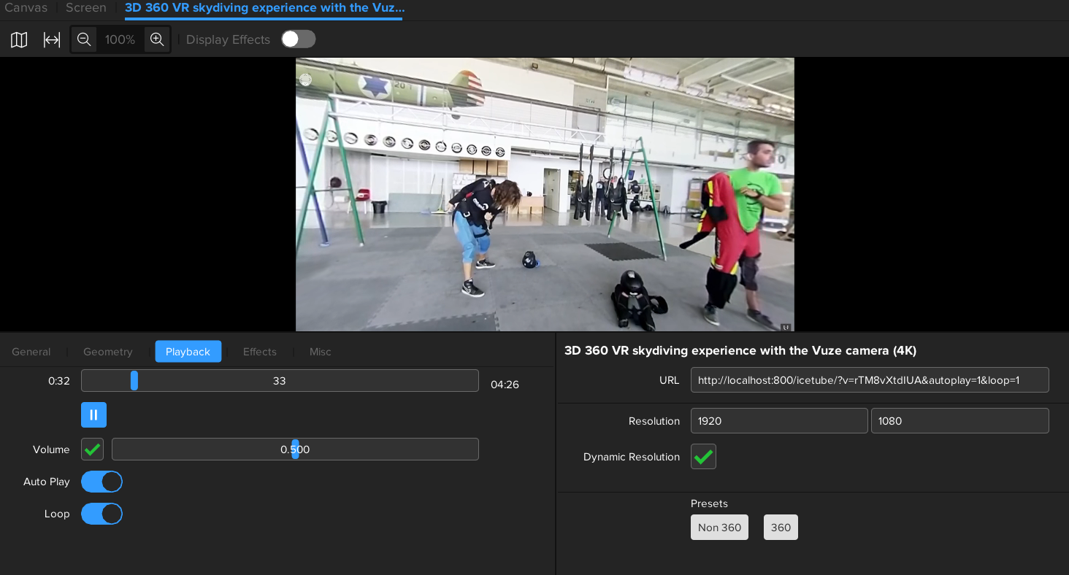The image size is (1069, 575).
Task: Switch to the Geometry tab
Action: coord(108,352)
